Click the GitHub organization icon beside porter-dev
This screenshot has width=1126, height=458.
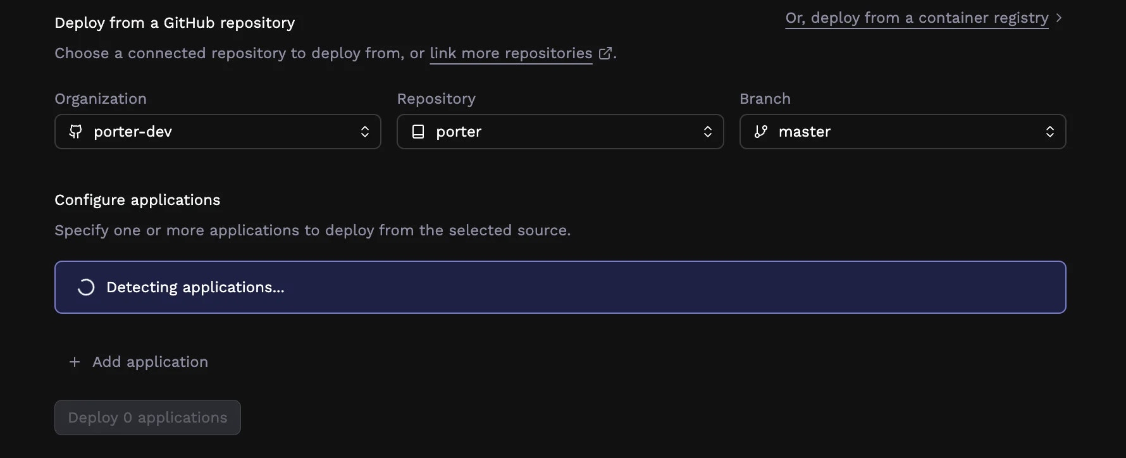point(75,132)
